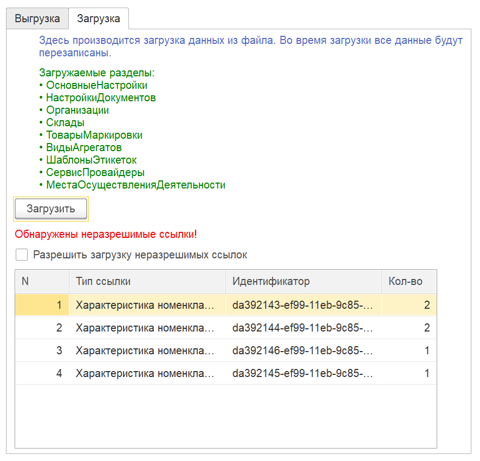
Task: Click the Характеристика номенкла… cell in row 3
Action: 147,350
